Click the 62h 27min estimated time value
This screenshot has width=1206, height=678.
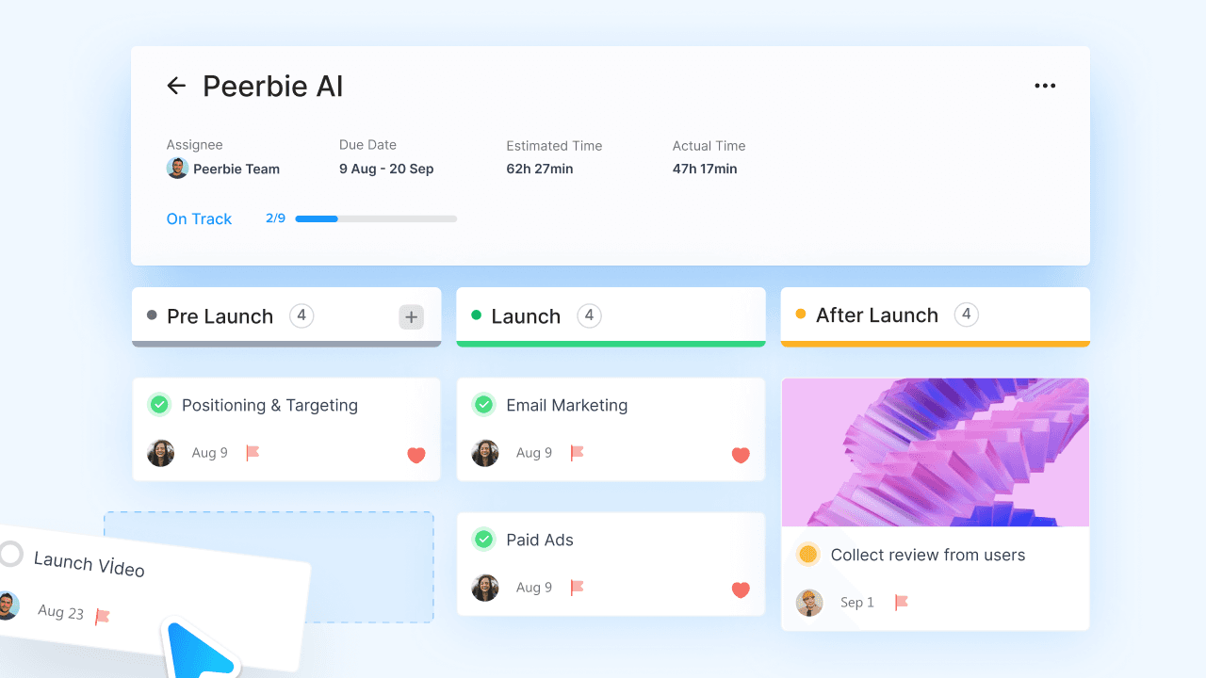(x=540, y=169)
